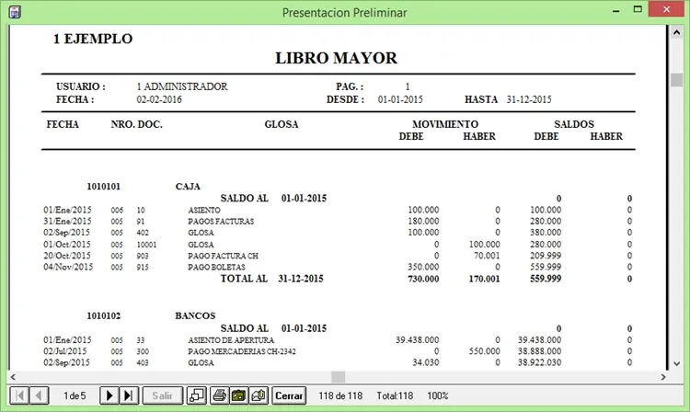The width and height of the screenshot is (690, 412).
Task: Go to the previous report page
Action: coord(40,395)
